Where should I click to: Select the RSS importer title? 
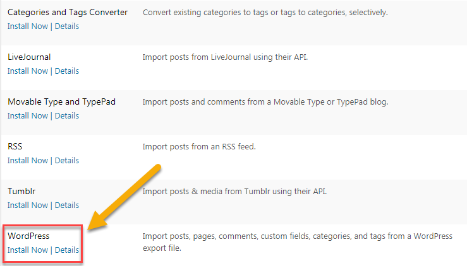pos(15,146)
